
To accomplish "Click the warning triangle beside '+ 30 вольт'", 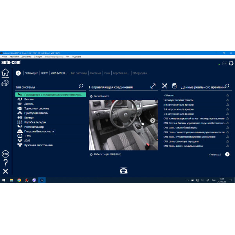I will click(228, 95).
